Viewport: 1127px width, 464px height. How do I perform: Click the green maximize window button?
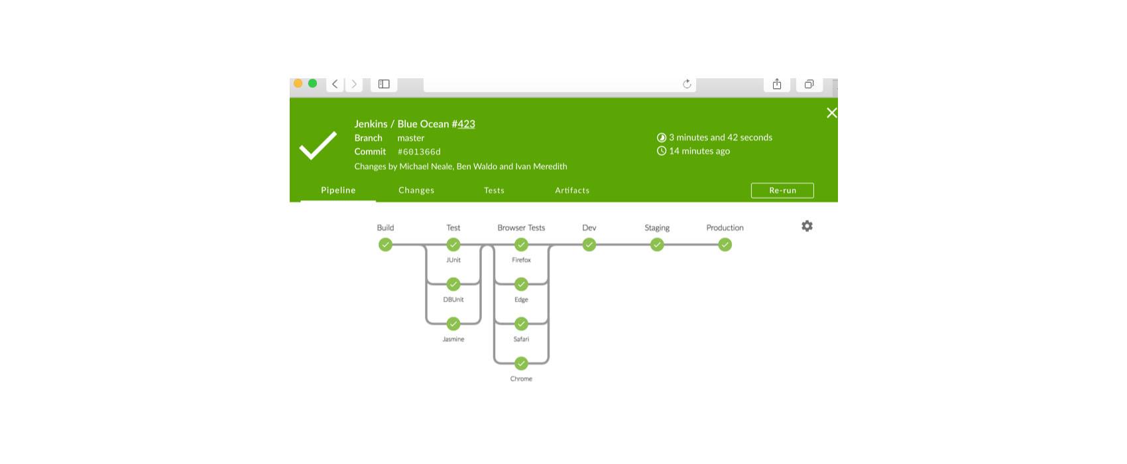(313, 84)
